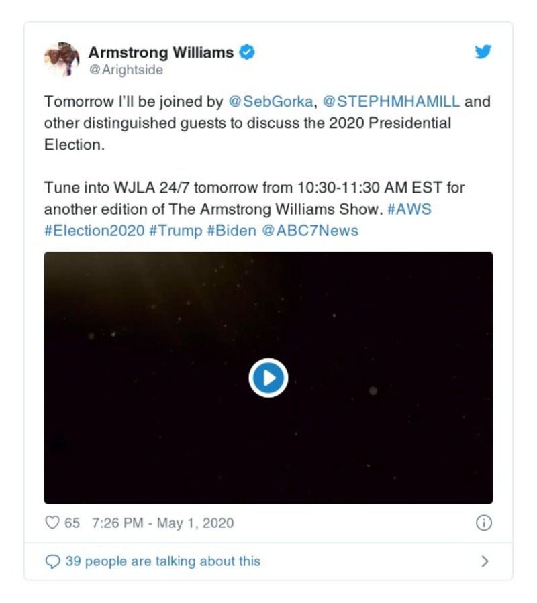
Task: Open the @ABC7News mention link
Action: pyautogui.click(x=310, y=231)
